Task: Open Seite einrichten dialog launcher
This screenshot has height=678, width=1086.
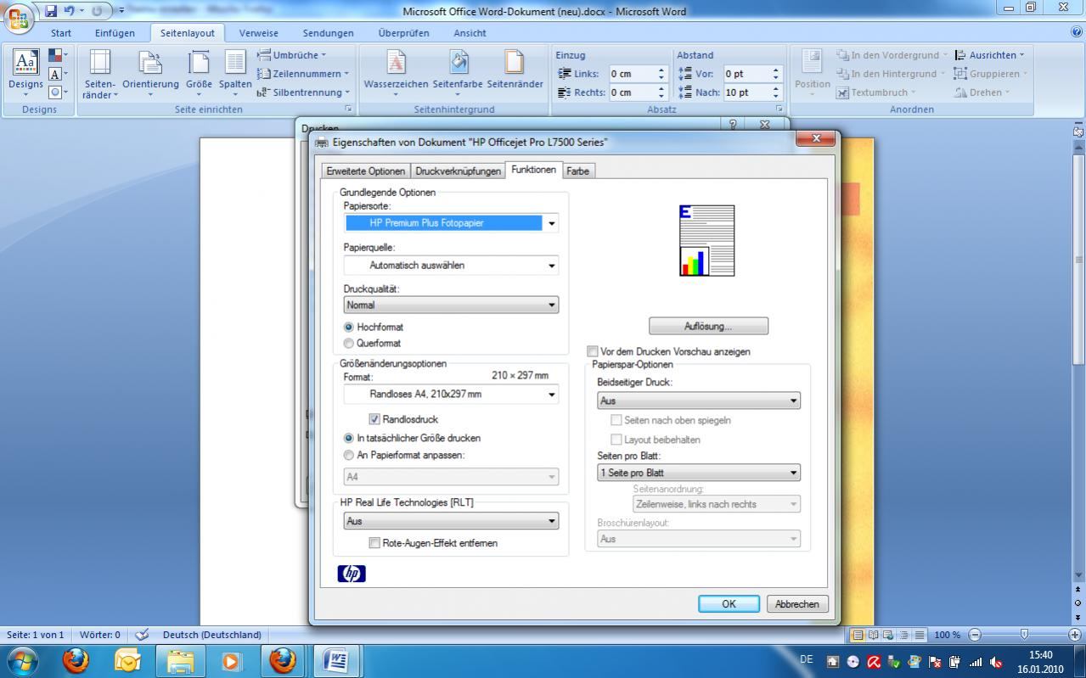Action: pos(348,109)
